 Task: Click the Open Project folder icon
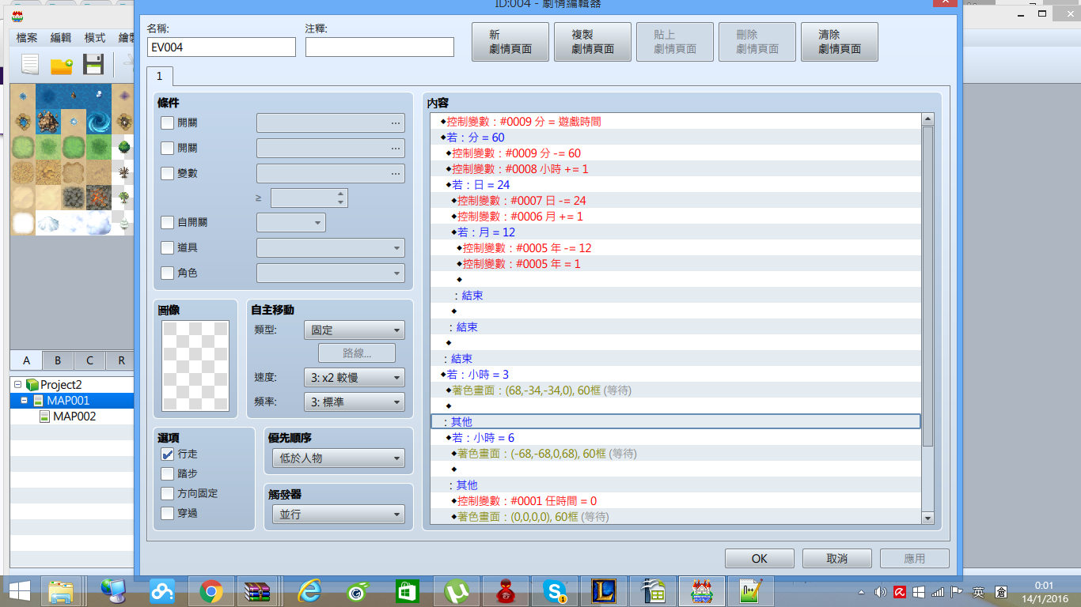(62, 65)
